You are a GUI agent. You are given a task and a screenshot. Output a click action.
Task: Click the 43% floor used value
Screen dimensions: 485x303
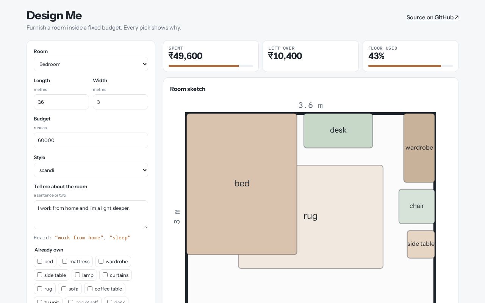(x=376, y=56)
